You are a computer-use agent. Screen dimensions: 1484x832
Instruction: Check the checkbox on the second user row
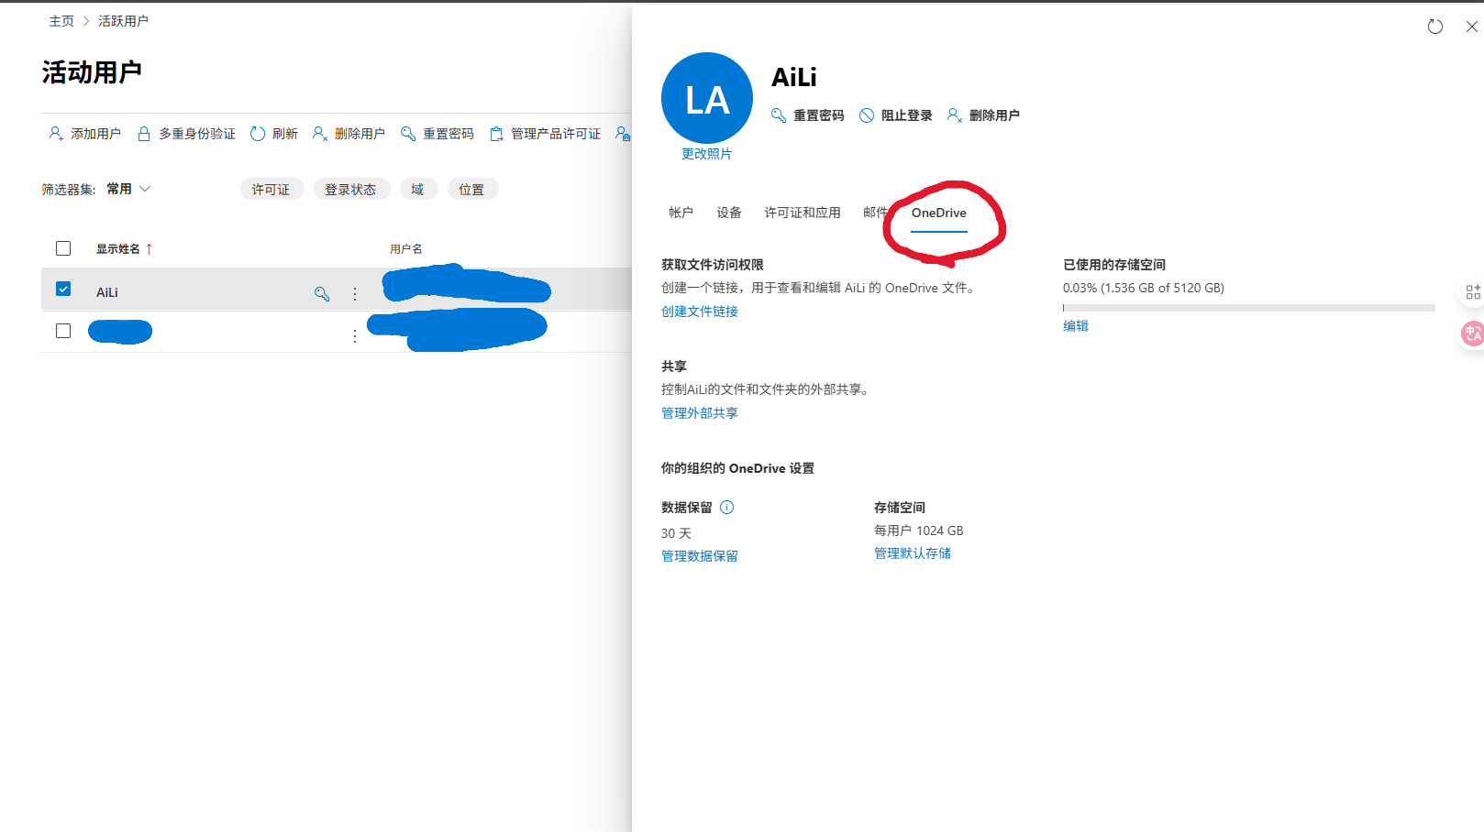(62, 331)
